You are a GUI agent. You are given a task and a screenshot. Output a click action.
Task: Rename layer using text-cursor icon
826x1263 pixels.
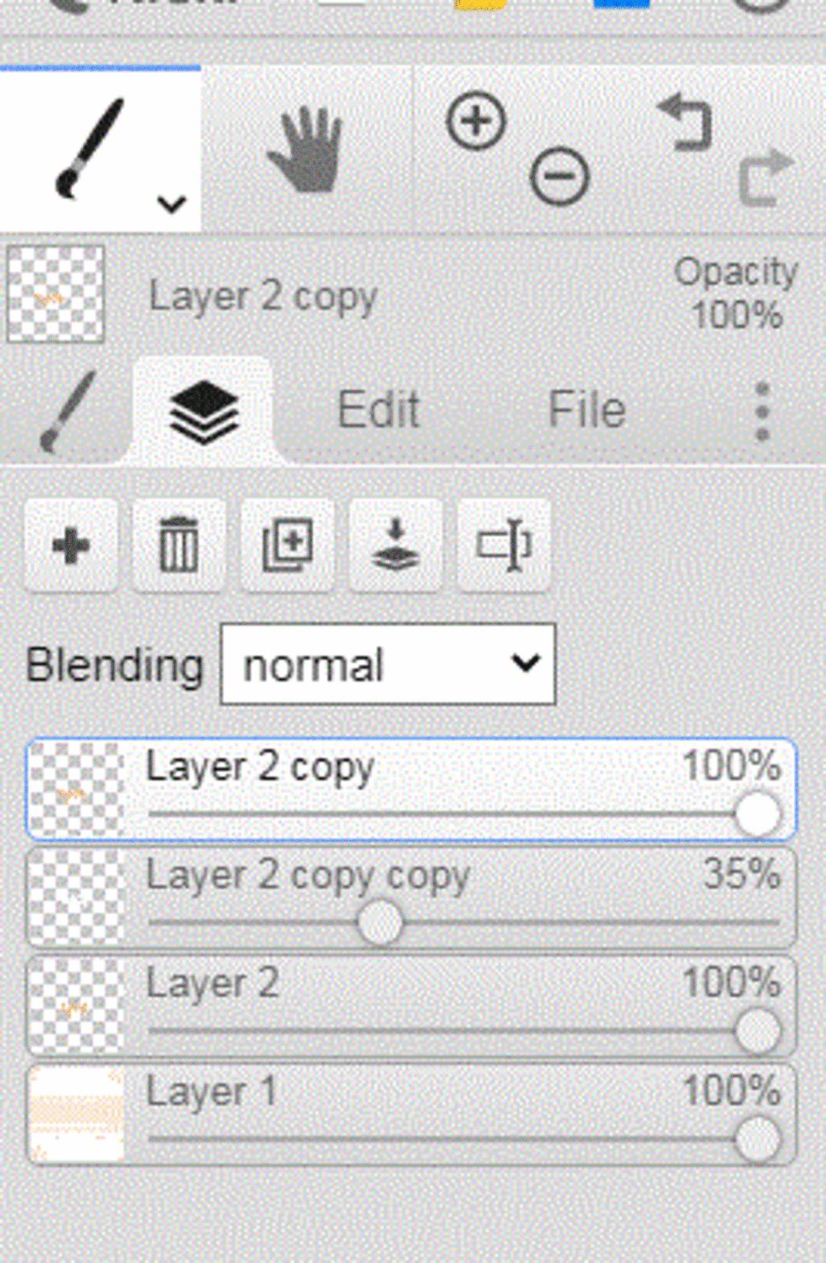pyautogui.click(x=503, y=546)
